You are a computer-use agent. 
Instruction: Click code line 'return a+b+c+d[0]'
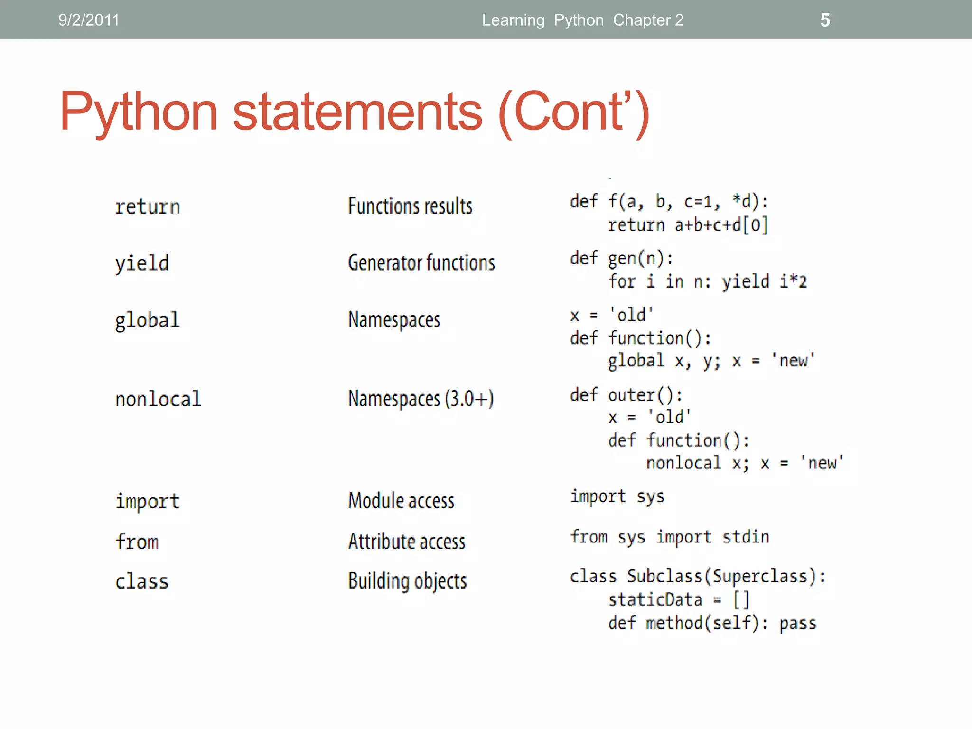(x=688, y=225)
